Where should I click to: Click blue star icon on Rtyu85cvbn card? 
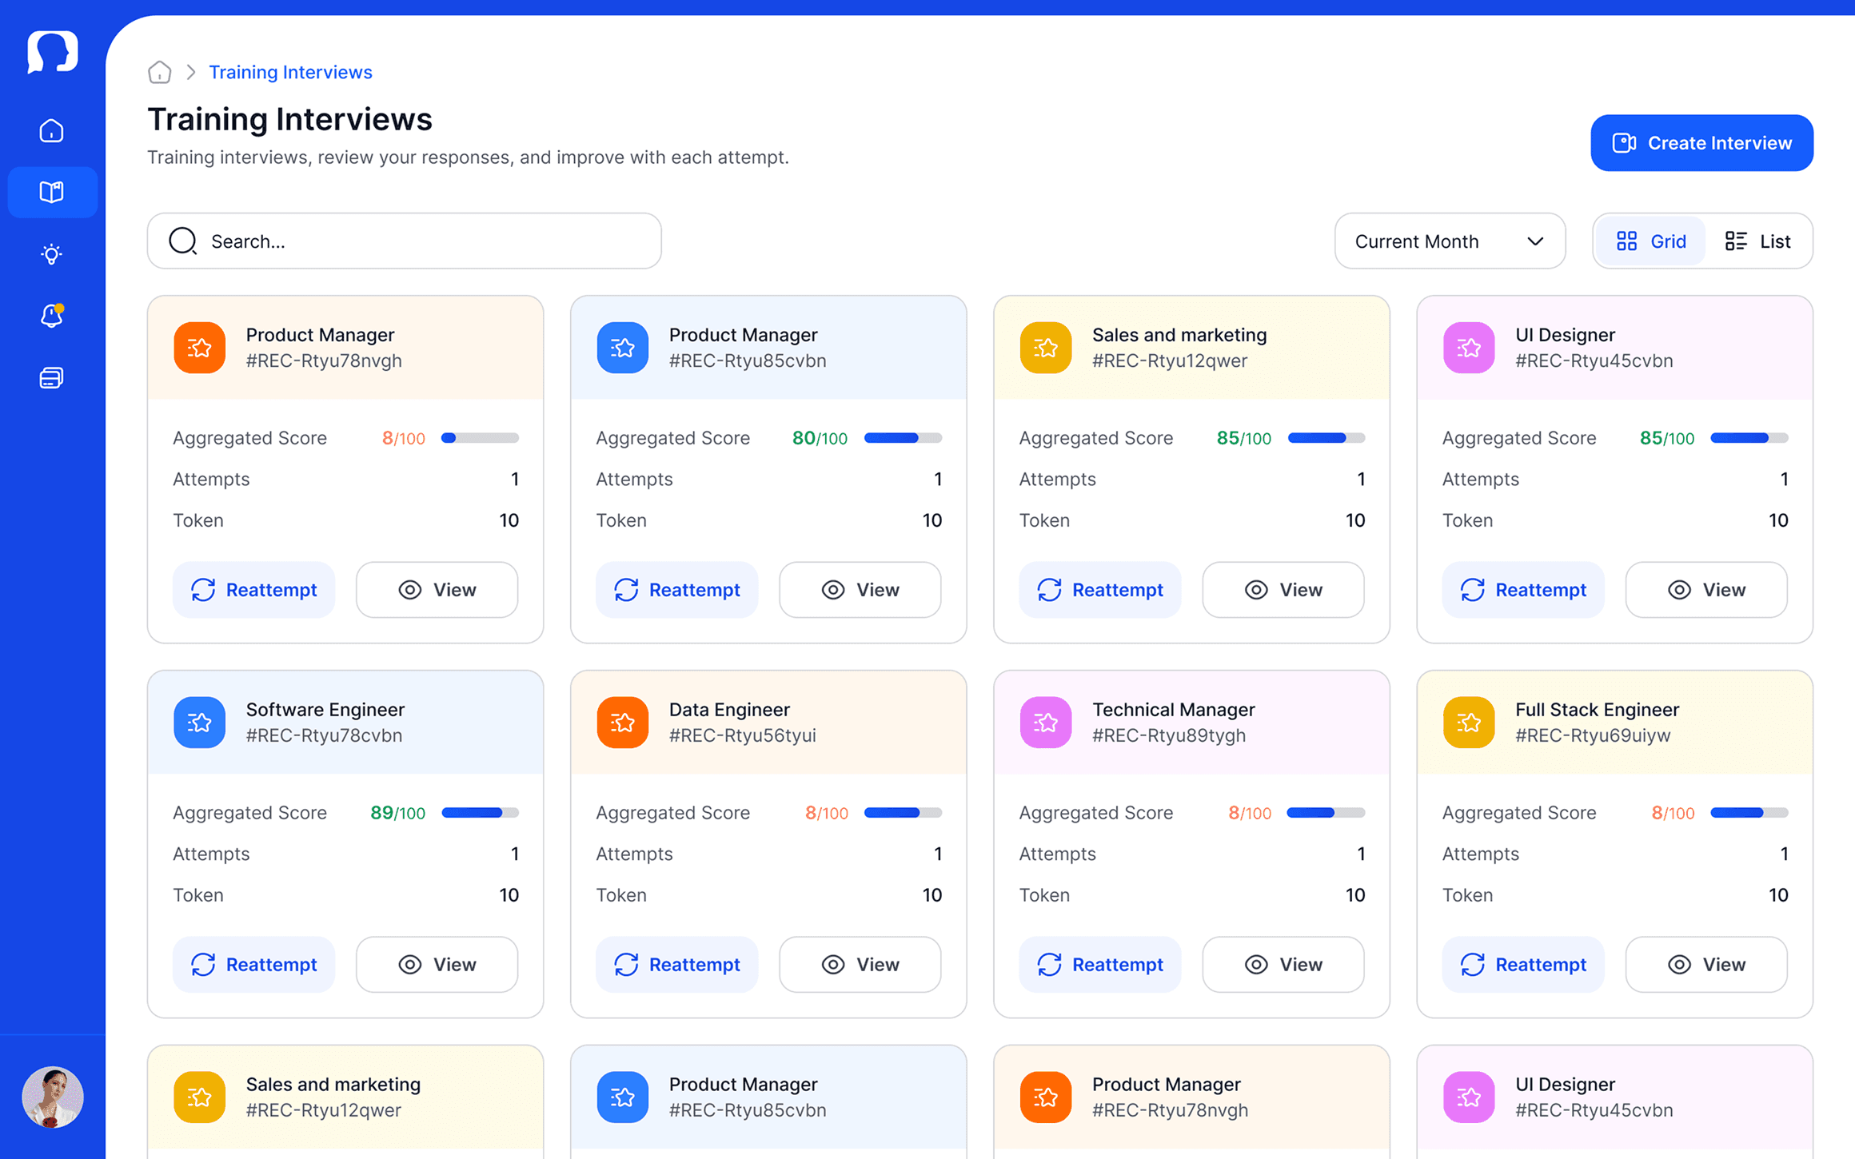622,348
